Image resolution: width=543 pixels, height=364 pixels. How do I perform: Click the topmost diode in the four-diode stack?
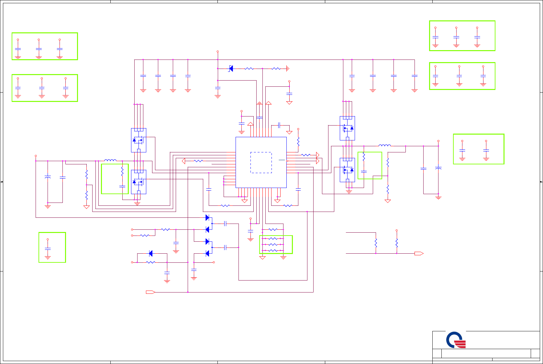(207, 217)
